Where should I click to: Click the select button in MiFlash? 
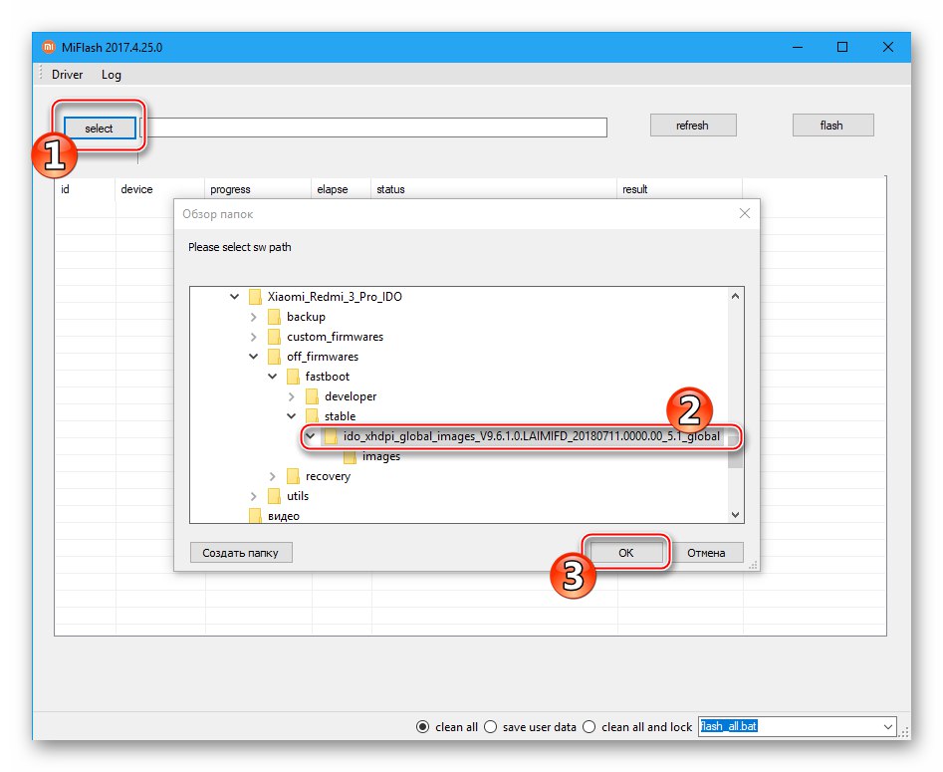click(100, 128)
